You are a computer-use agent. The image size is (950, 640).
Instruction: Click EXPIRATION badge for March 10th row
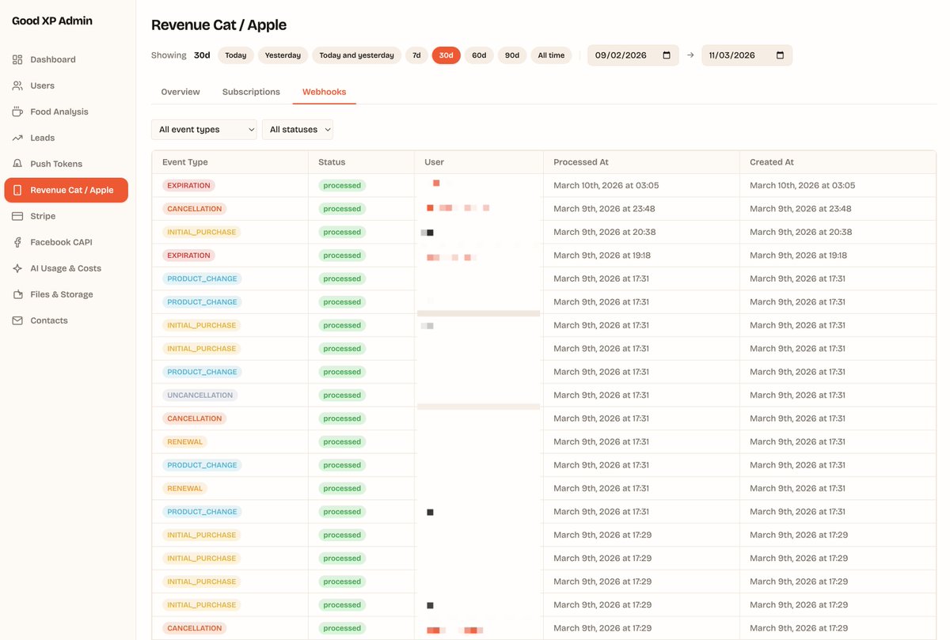[188, 185]
